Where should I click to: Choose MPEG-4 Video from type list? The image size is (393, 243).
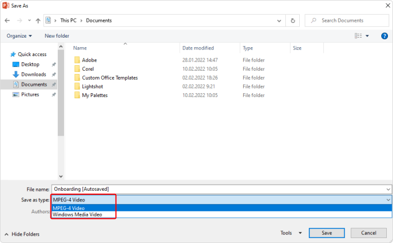[222, 208]
